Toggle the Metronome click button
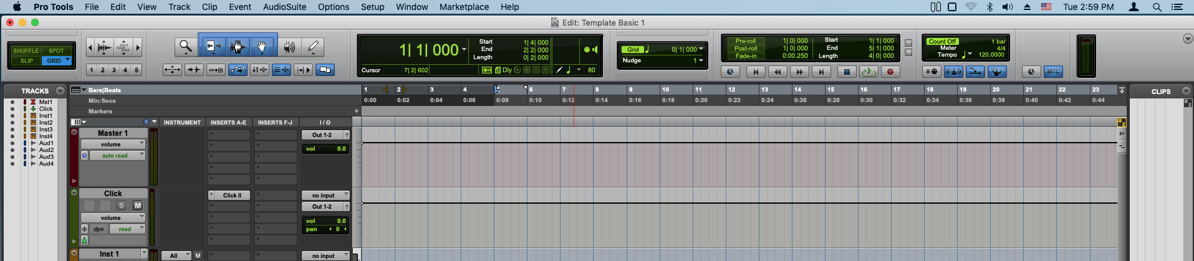 pyautogui.click(x=954, y=72)
